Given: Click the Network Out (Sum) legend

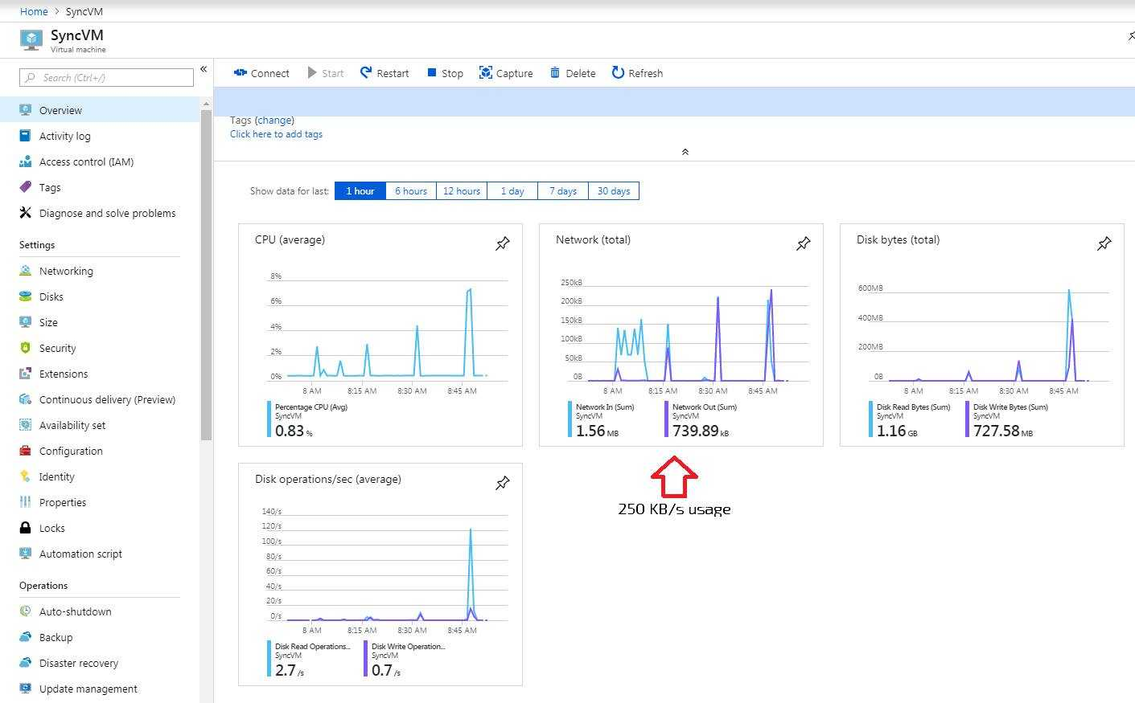Looking at the screenshot, I should click(x=701, y=419).
